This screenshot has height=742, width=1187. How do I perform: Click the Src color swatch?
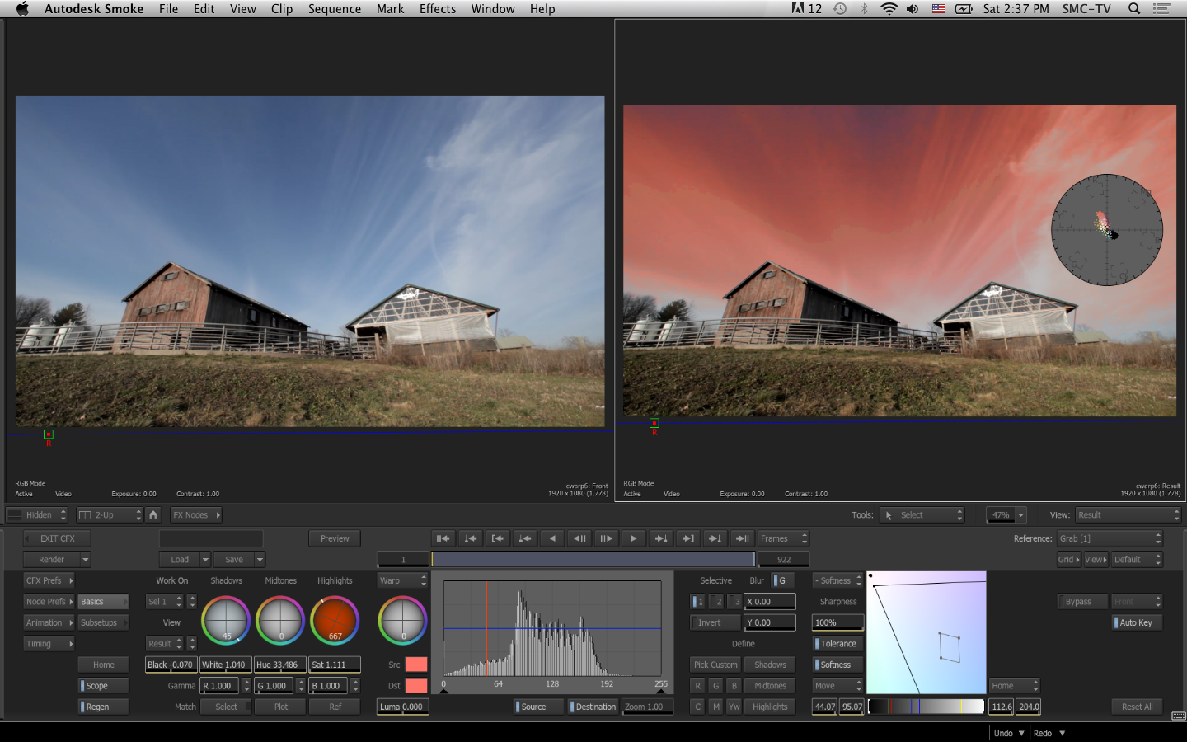tap(416, 665)
